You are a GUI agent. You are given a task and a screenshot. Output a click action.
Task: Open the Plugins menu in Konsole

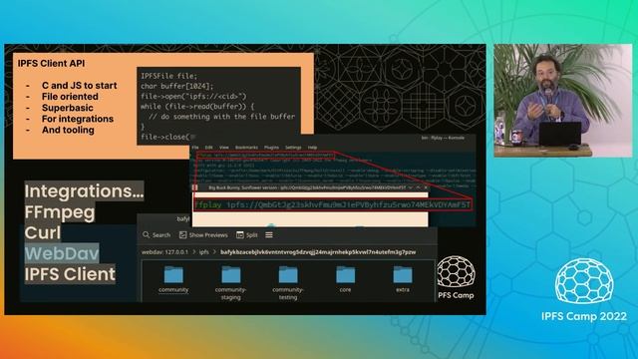271,148
